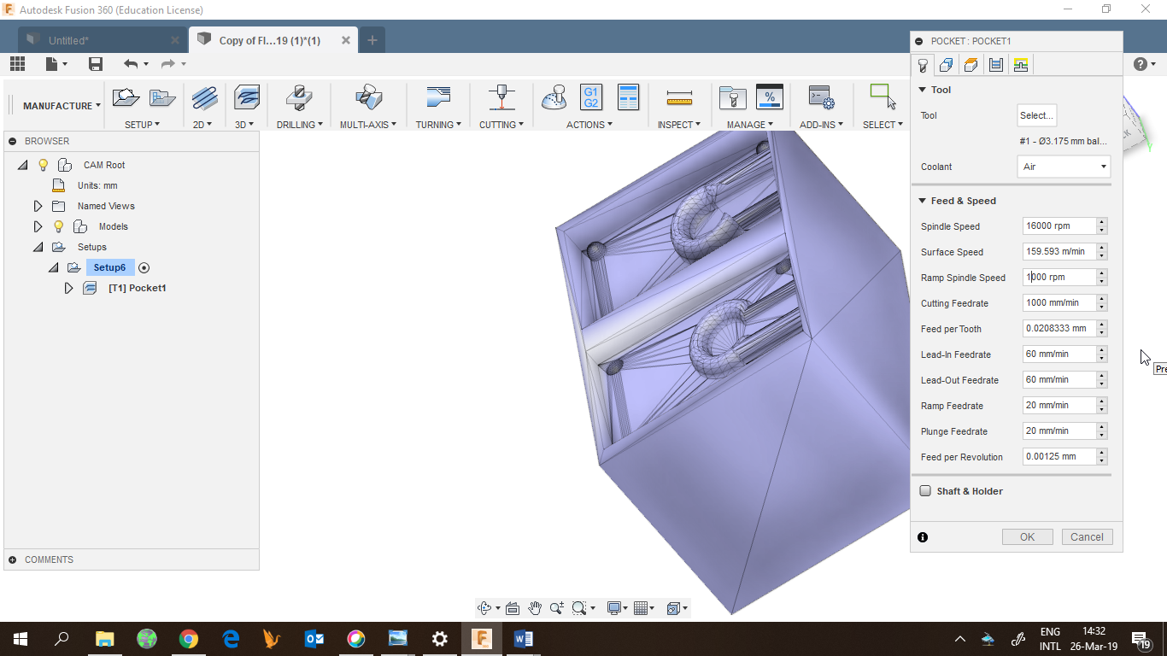
Task: Add a new document tab
Action: point(372,40)
